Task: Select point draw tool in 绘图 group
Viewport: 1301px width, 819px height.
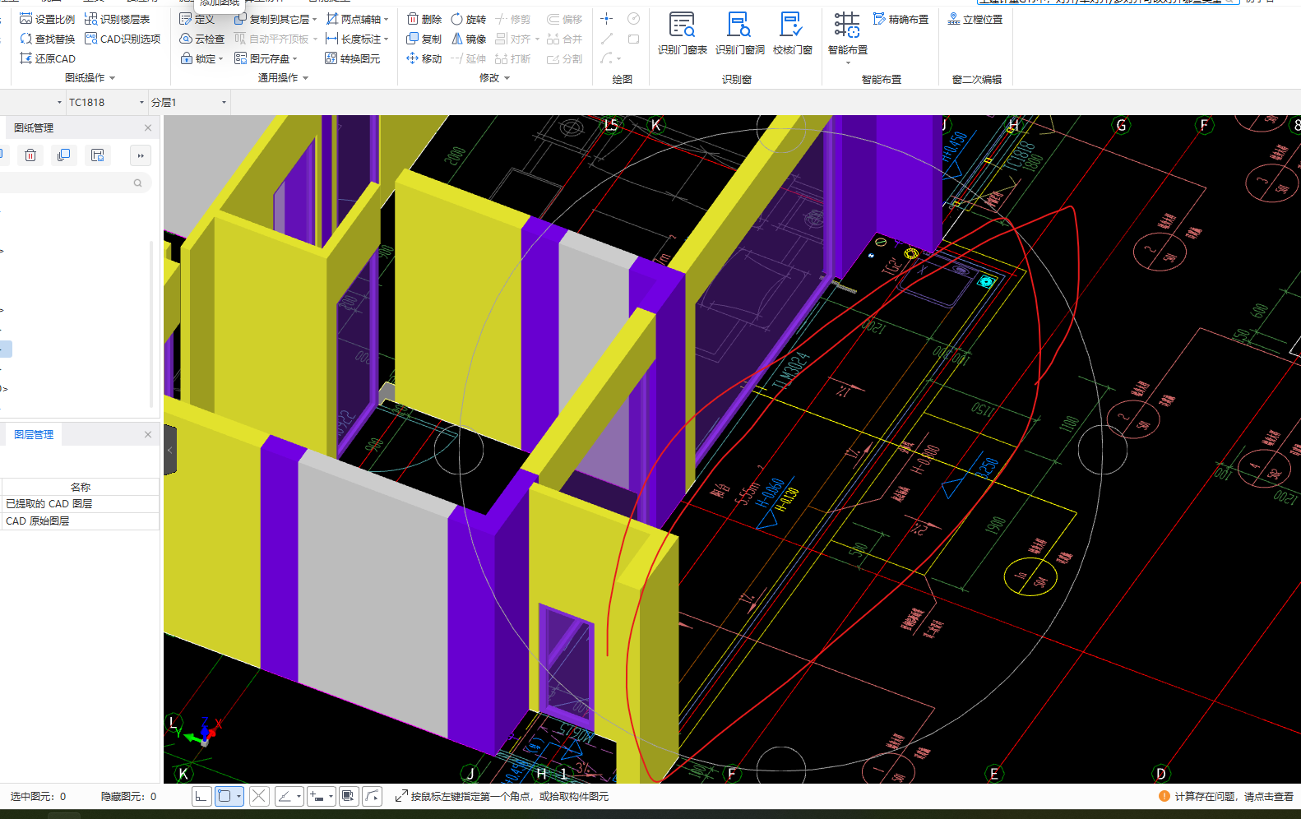Action: [607, 18]
